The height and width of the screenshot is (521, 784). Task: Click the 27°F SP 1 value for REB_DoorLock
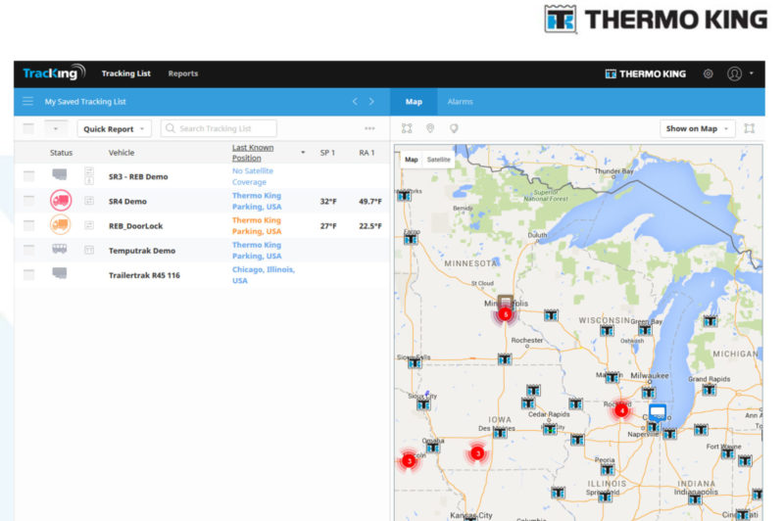[x=328, y=226]
